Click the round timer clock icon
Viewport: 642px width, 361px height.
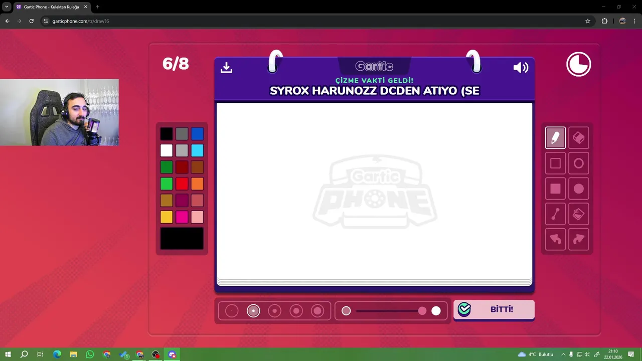(579, 64)
